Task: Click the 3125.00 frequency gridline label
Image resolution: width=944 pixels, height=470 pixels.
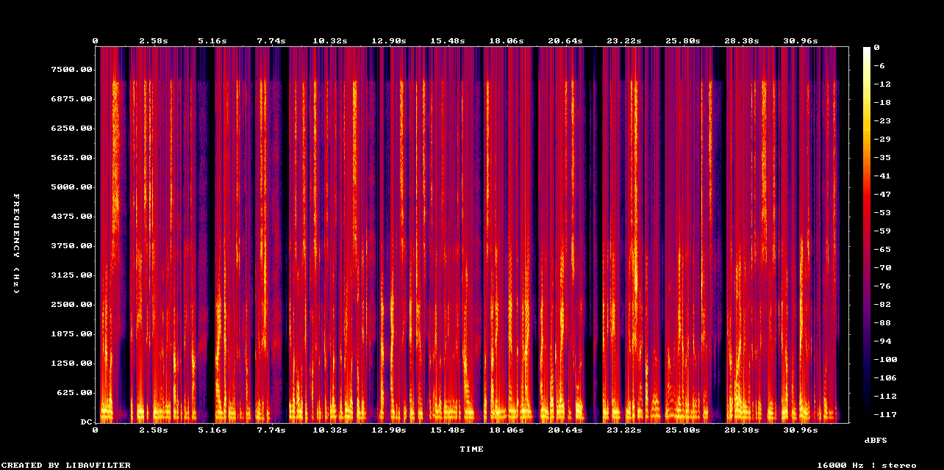Action: tap(73, 275)
